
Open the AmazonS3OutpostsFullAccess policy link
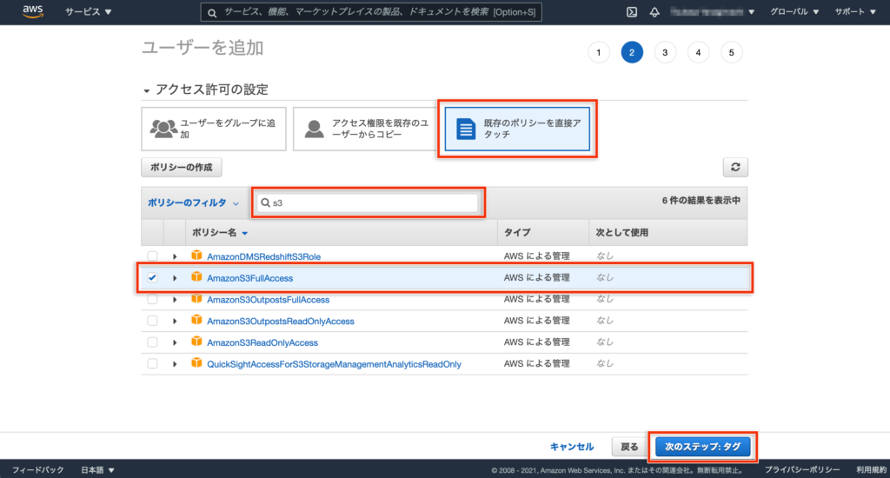click(268, 300)
